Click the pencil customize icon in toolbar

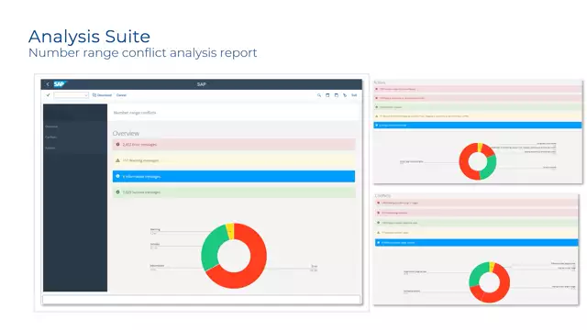tap(345, 95)
